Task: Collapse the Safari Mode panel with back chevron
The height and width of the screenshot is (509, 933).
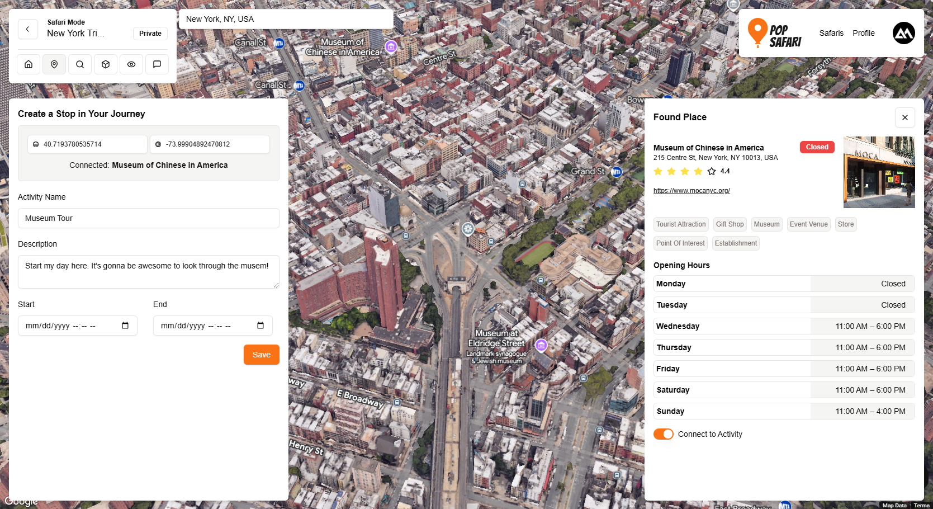Action: (28, 29)
